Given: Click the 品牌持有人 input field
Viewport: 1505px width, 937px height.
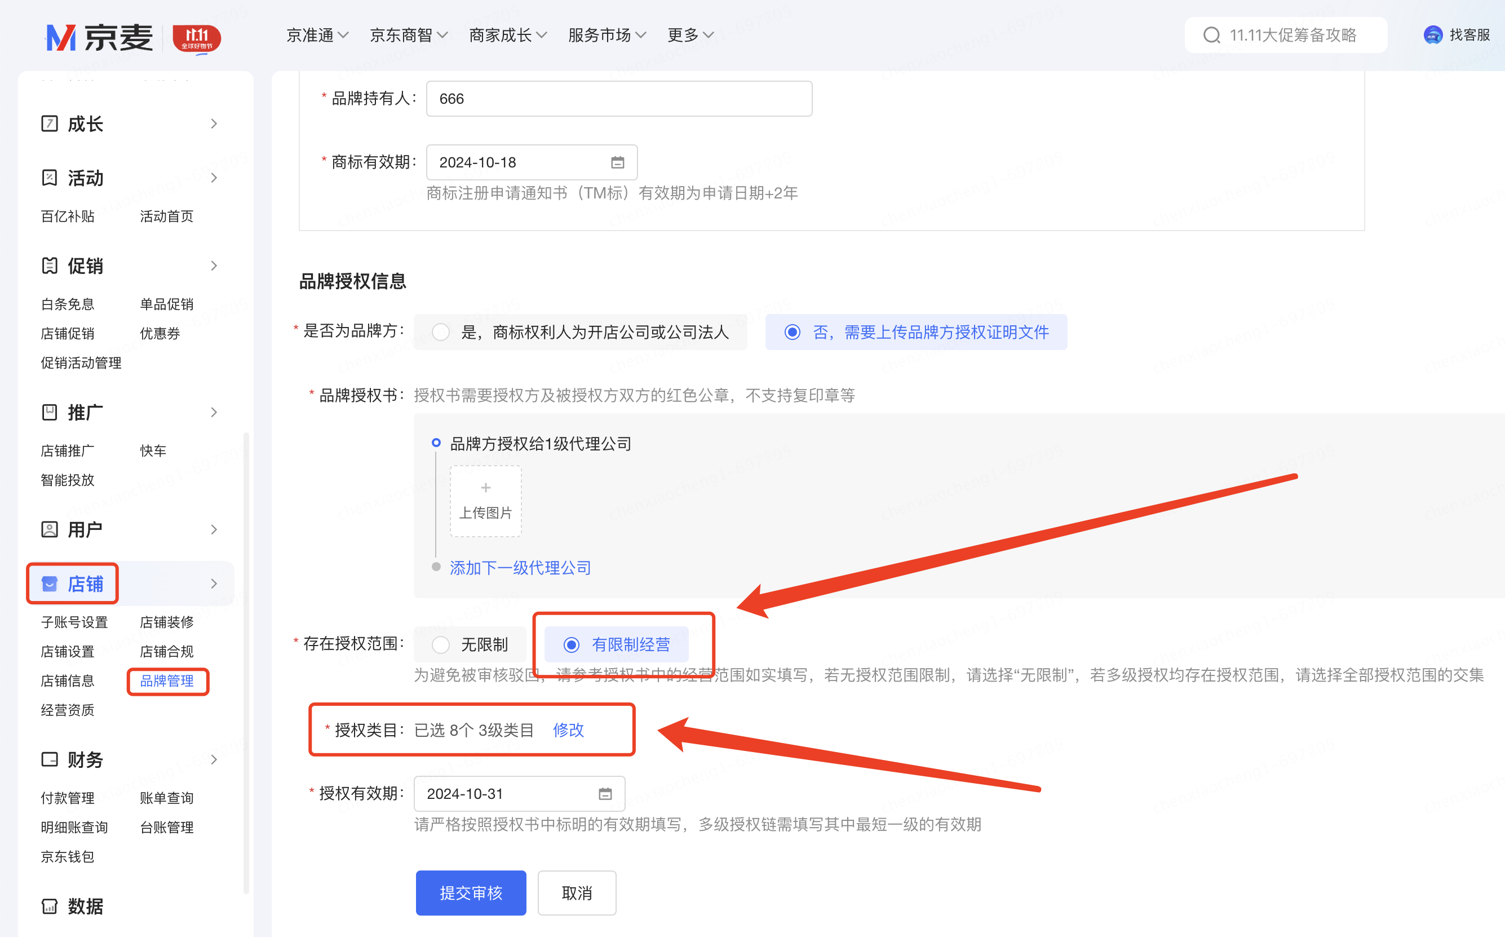Looking at the screenshot, I should point(618,99).
